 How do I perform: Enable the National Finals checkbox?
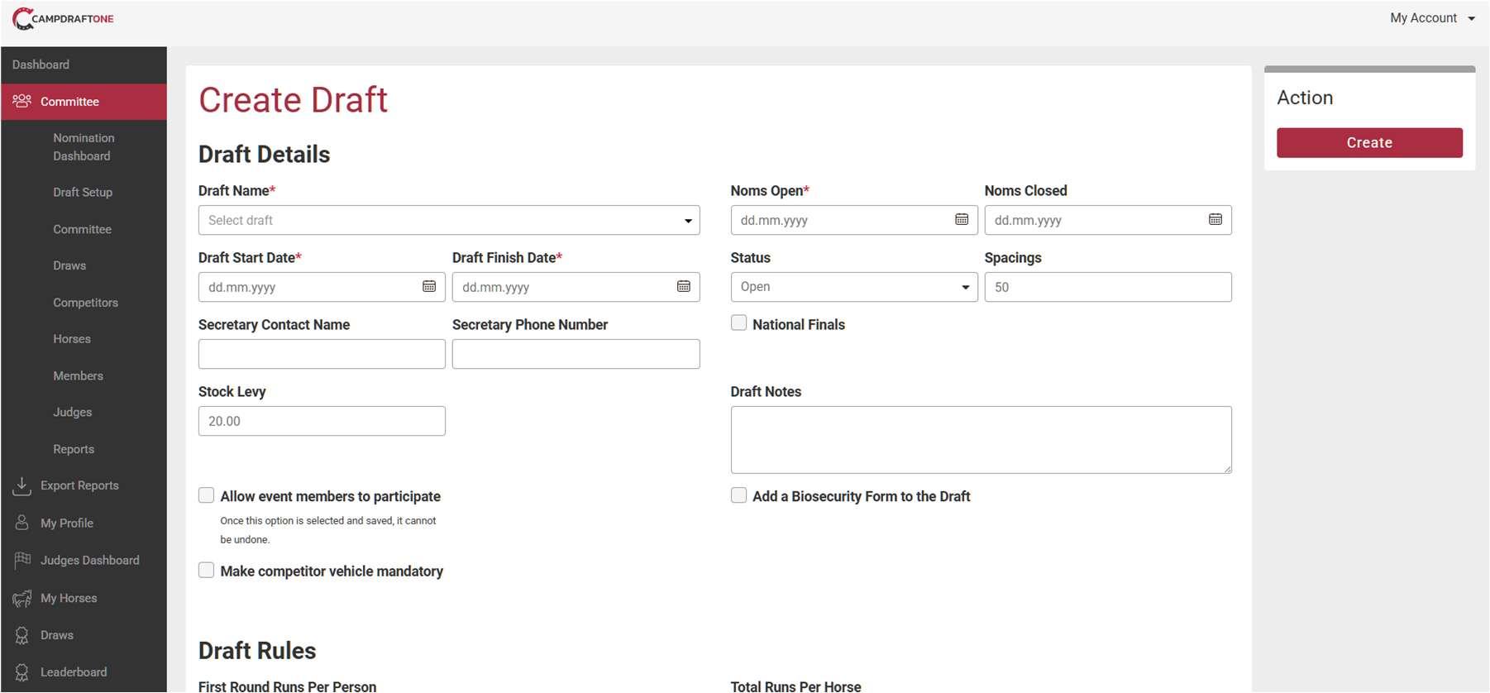[739, 323]
